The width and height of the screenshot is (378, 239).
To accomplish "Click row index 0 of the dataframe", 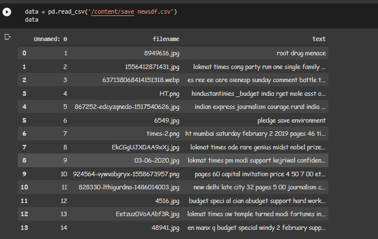I will [24, 53].
